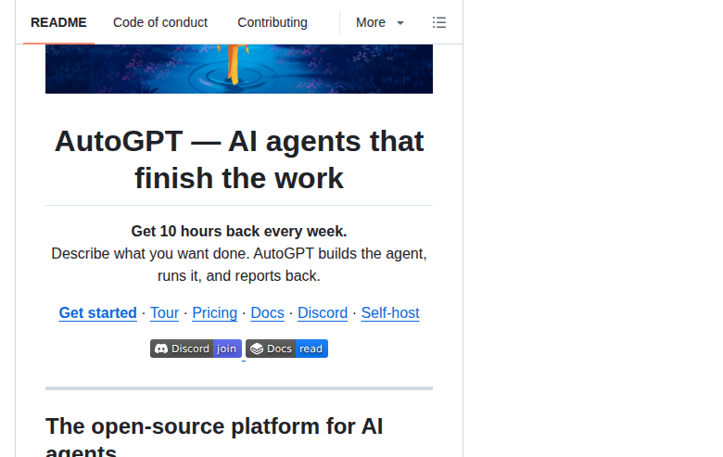The image size is (723, 457).
Task: Open the Docs text link
Action: 268,312
